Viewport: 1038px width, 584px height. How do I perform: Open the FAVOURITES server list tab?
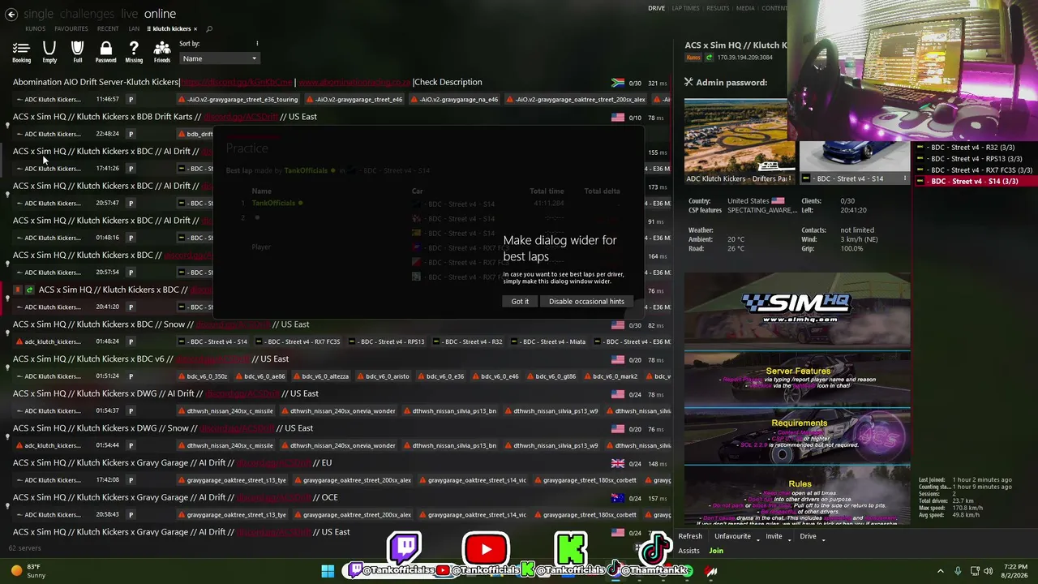coord(71,29)
